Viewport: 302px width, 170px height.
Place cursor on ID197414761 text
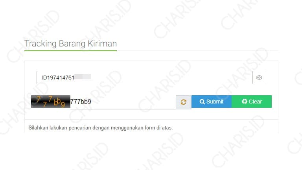pos(58,78)
